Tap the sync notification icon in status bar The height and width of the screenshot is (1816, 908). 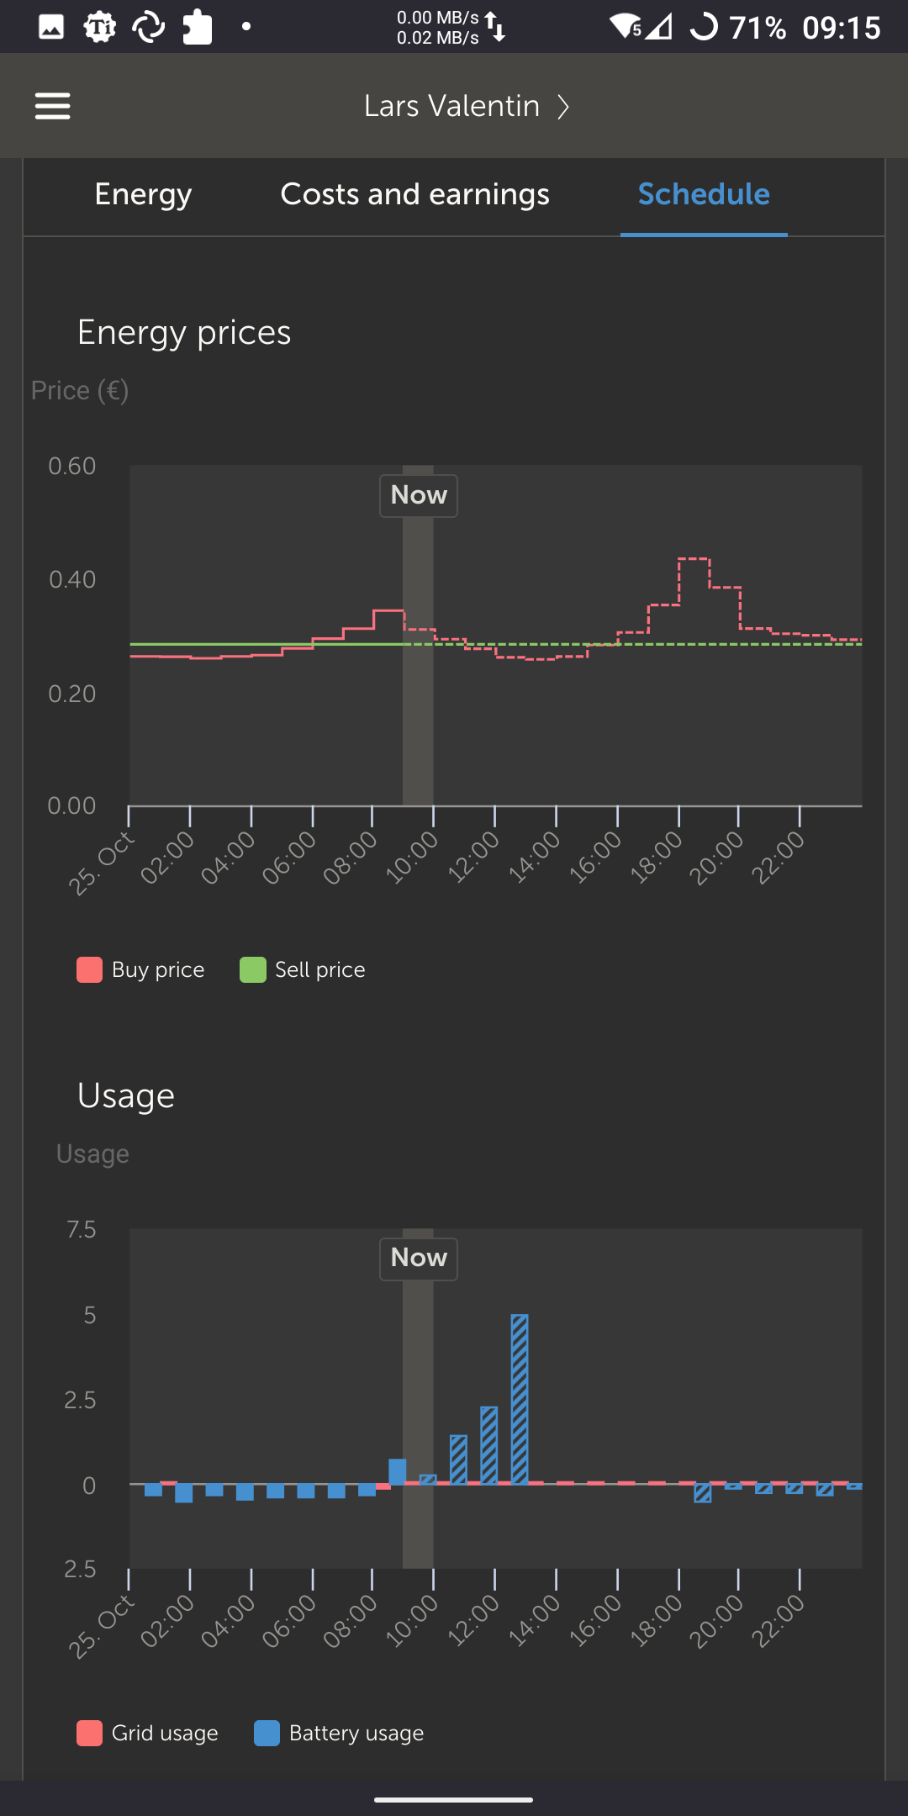pyautogui.click(x=149, y=27)
